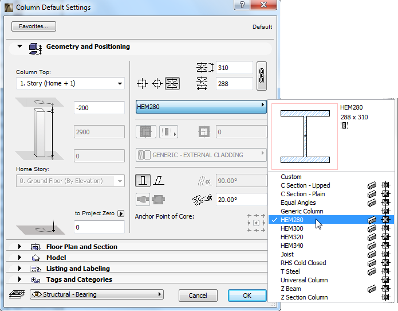
Task: Click the profile width field 288
Action: pos(234,84)
